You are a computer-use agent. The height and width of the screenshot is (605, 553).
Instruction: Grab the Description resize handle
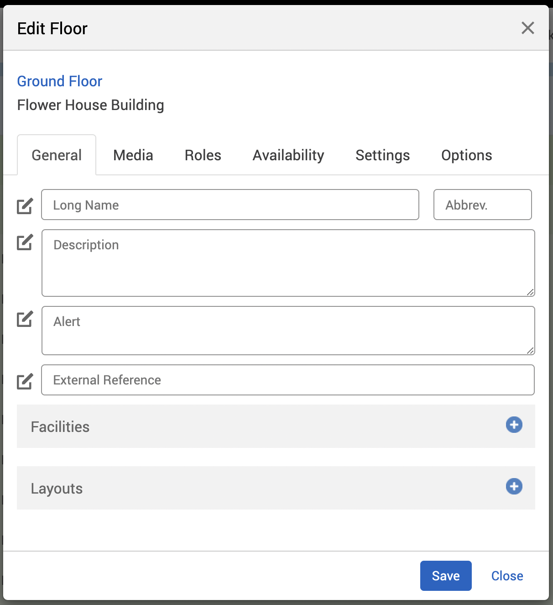click(x=530, y=292)
